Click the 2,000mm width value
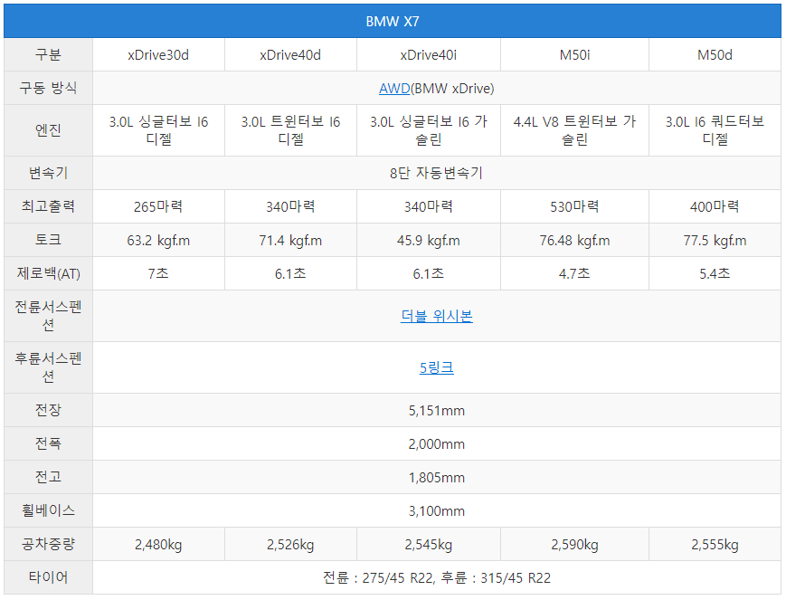The image size is (786, 600). 436,444
